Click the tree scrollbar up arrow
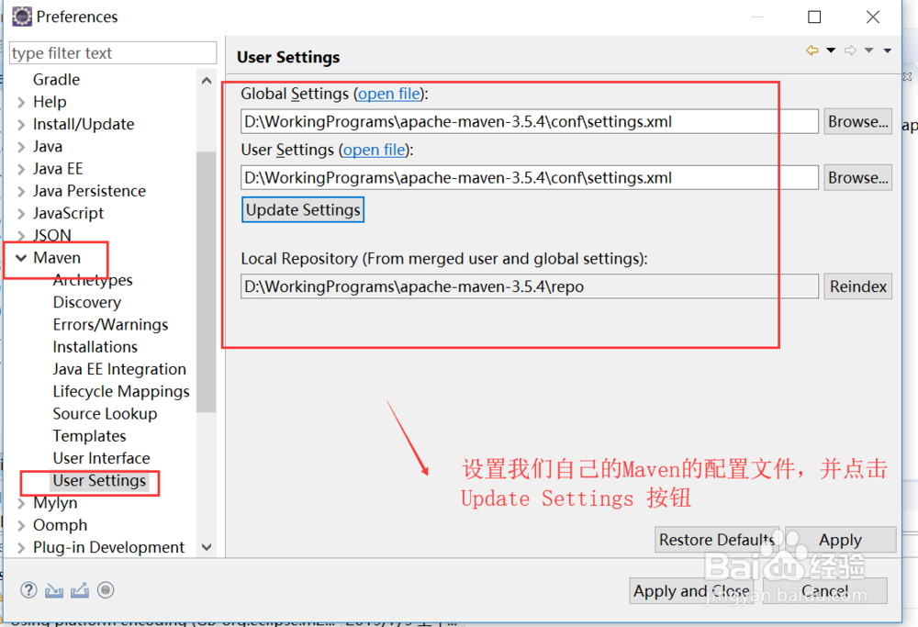Image resolution: width=918 pixels, height=627 pixels. tap(206, 81)
